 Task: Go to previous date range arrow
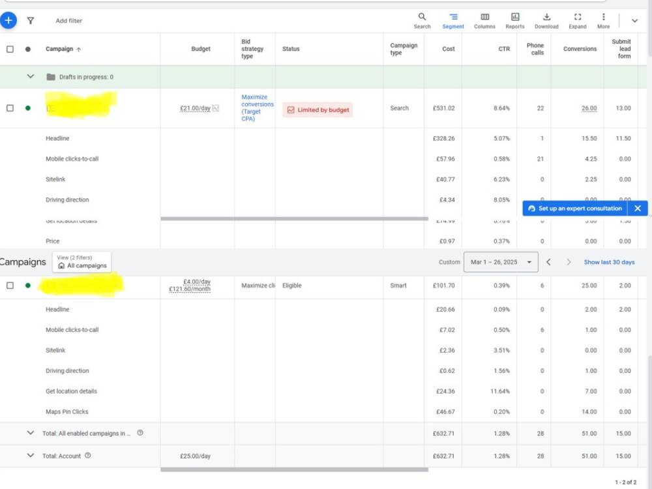point(548,262)
